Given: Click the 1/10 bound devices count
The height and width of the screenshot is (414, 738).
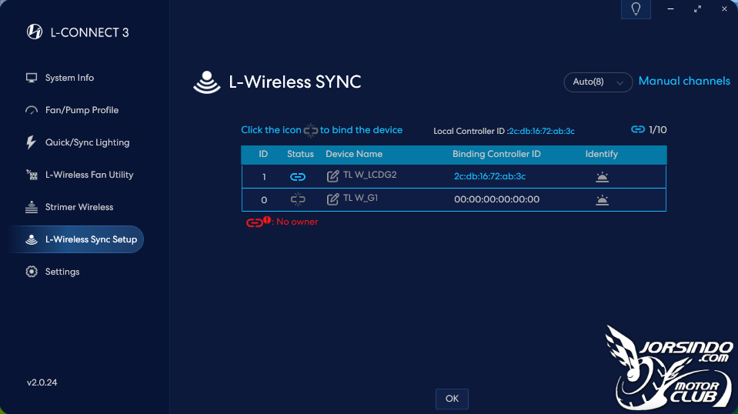Looking at the screenshot, I should click(657, 130).
